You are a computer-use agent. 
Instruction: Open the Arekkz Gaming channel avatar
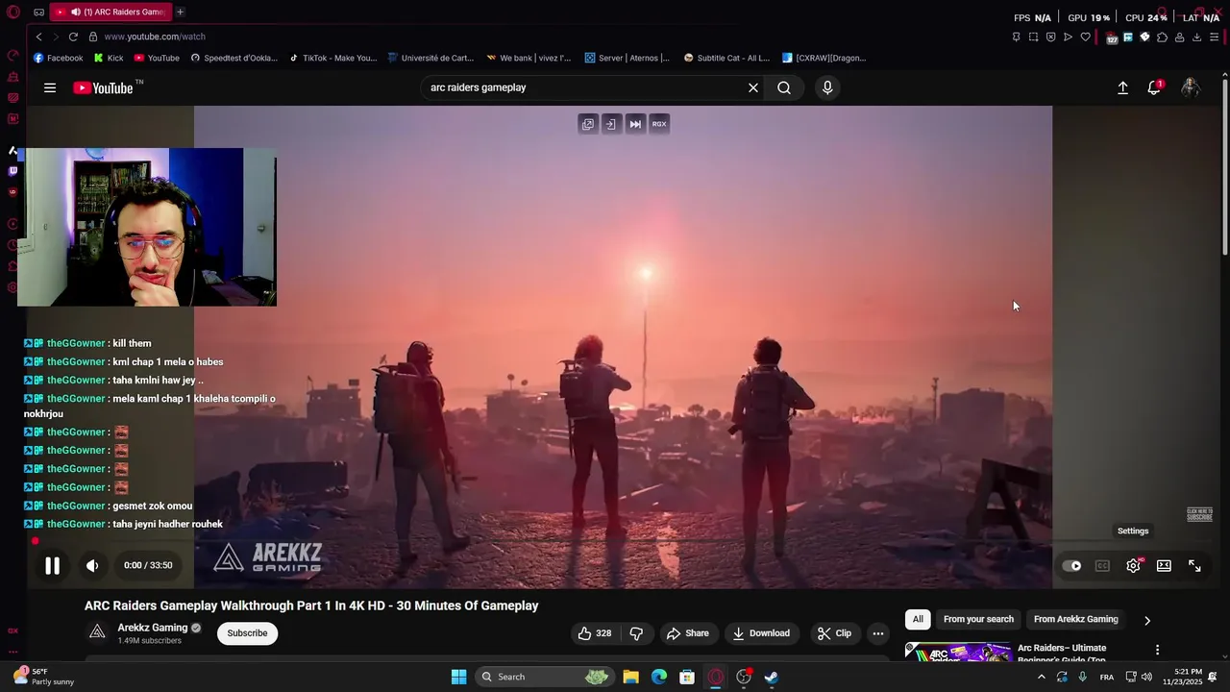(x=97, y=632)
